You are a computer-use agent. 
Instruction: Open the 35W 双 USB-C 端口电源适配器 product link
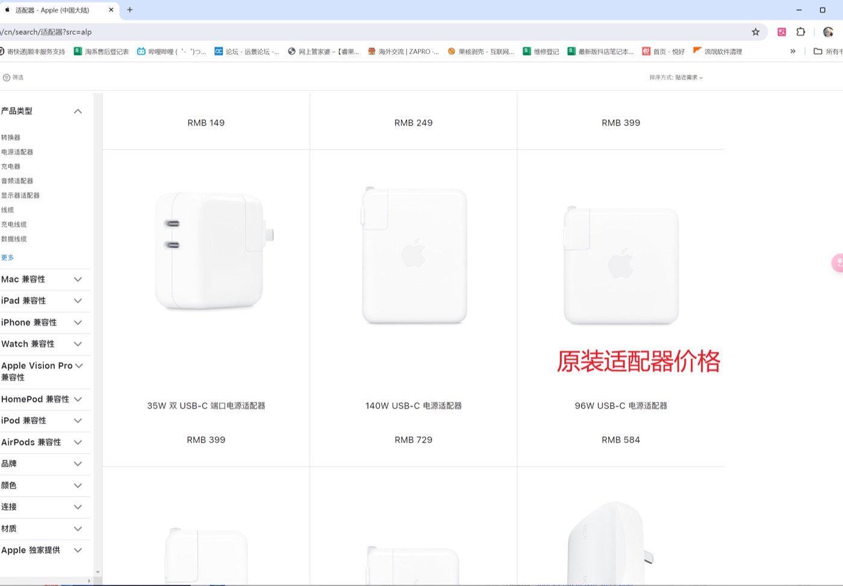[x=206, y=406]
